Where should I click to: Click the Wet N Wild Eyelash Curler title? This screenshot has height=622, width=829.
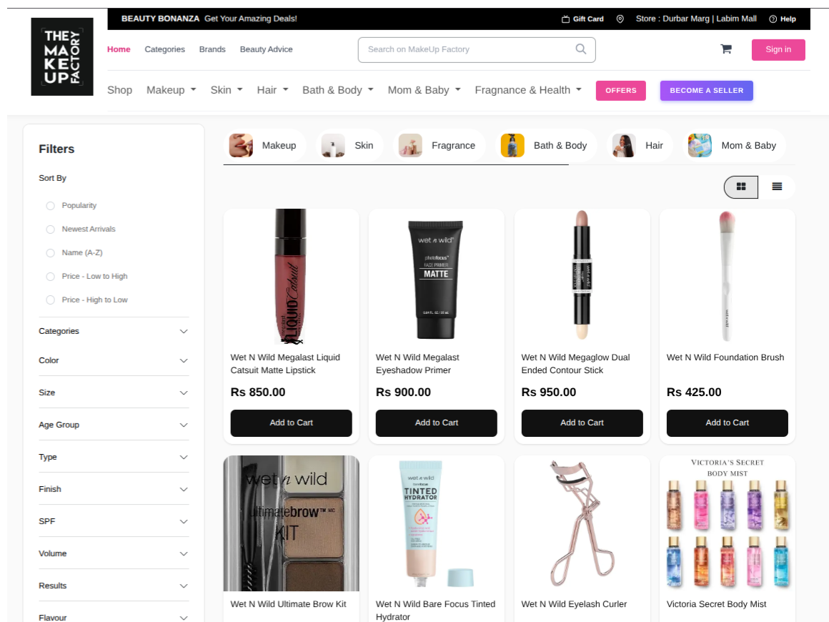(574, 605)
